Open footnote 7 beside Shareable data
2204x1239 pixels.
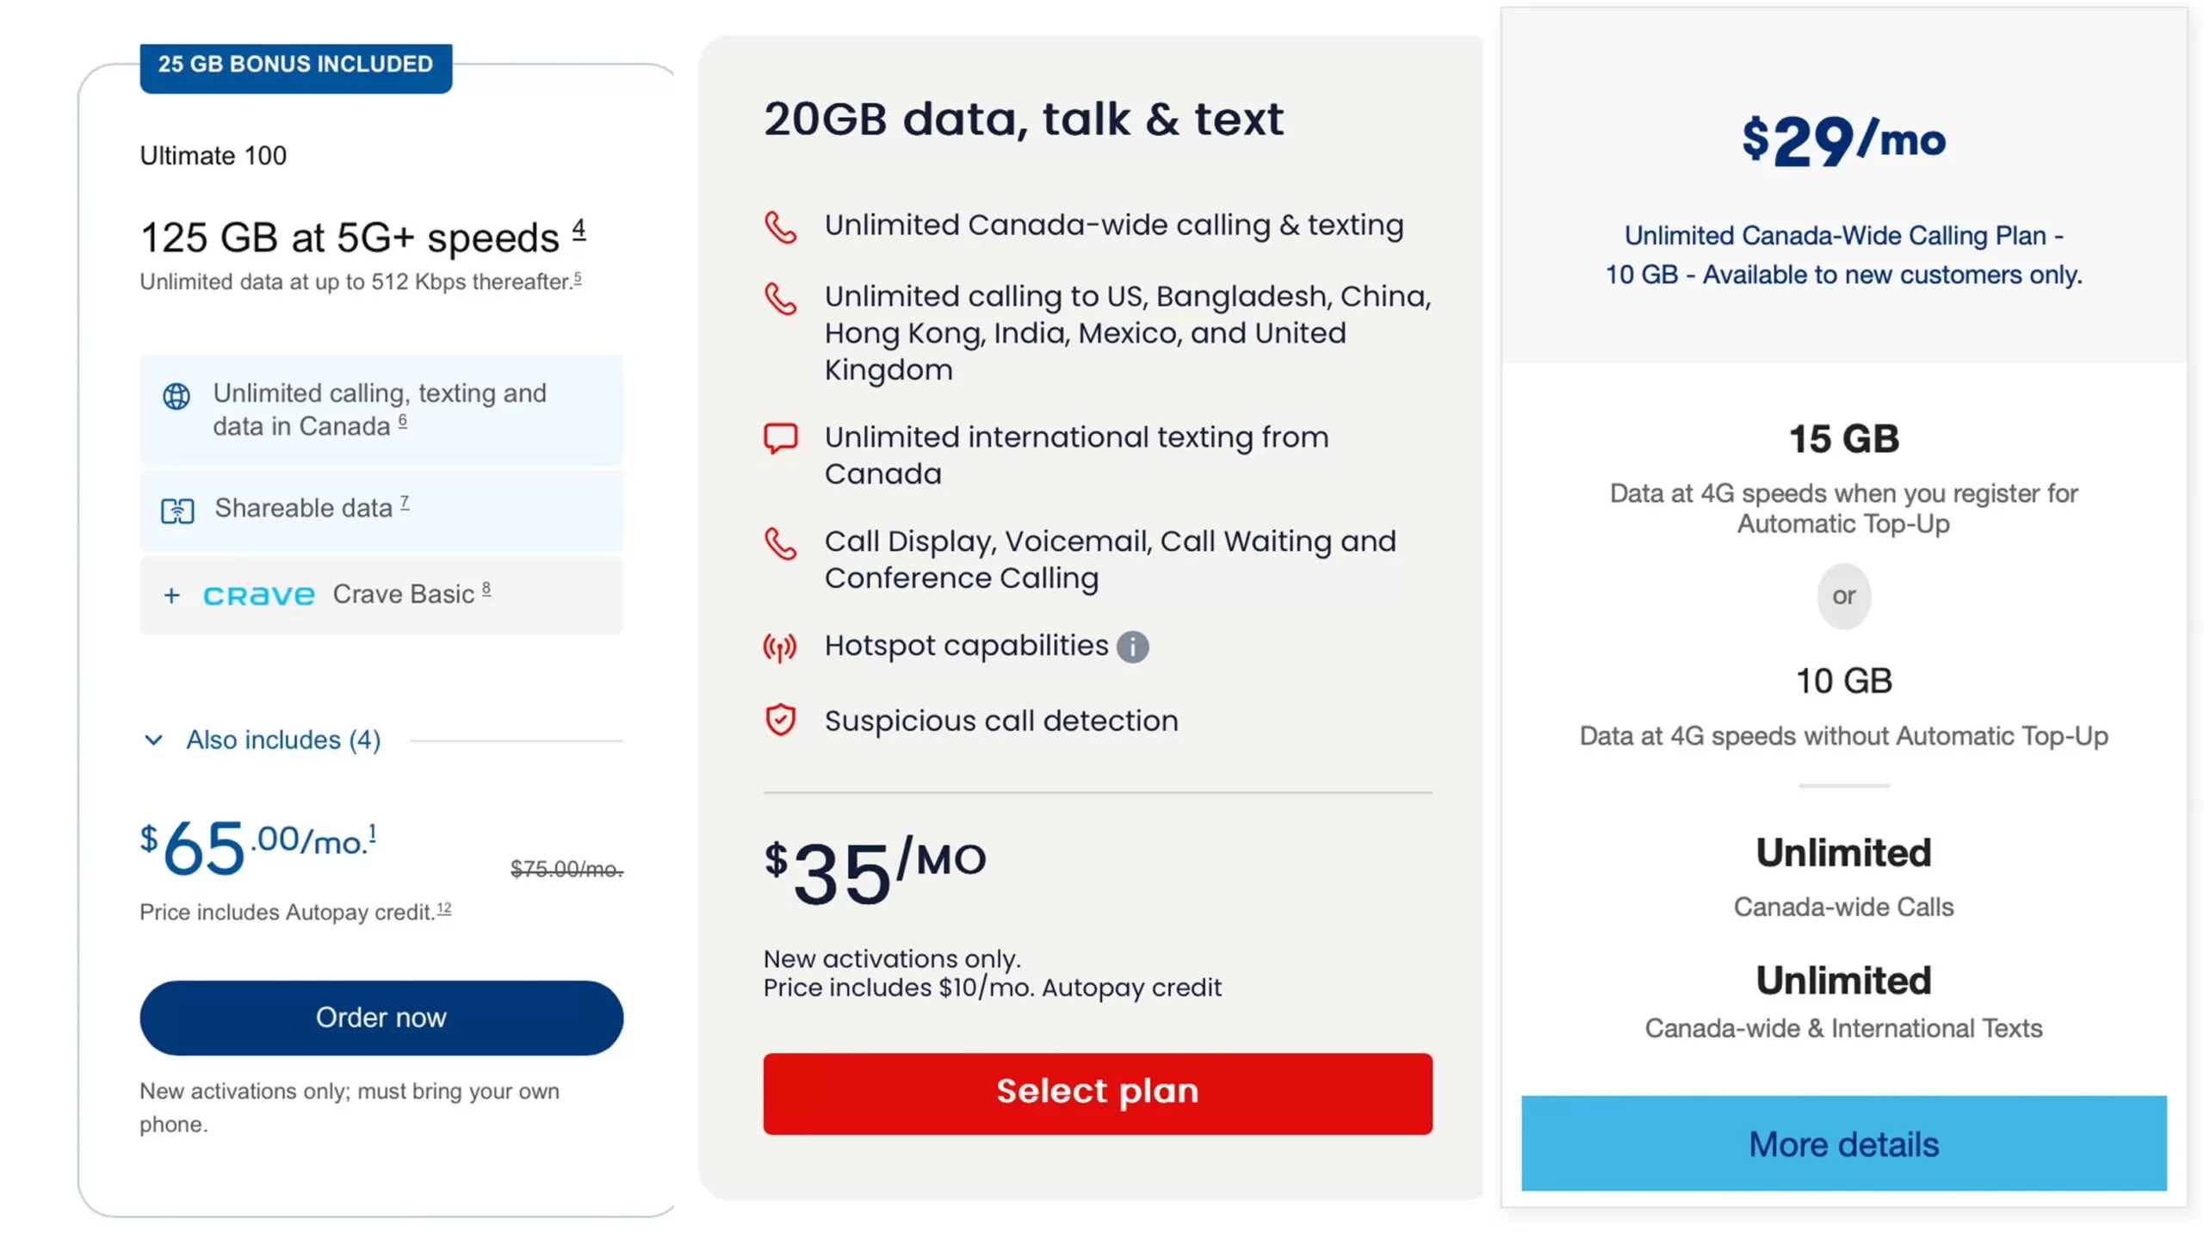pos(405,503)
